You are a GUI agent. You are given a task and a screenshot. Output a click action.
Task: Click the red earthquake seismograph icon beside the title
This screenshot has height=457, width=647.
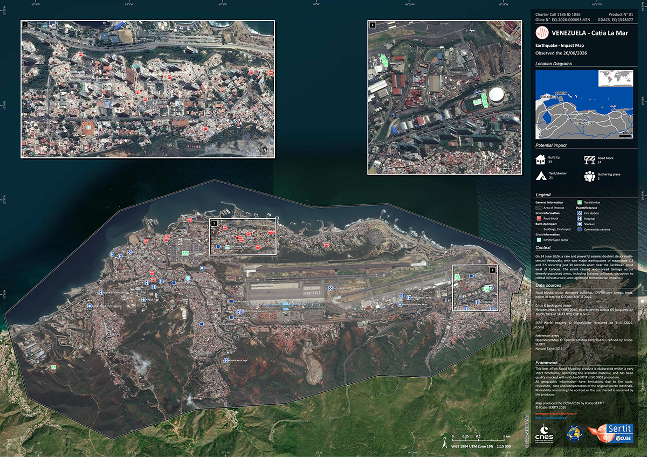pyautogui.click(x=542, y=32)
